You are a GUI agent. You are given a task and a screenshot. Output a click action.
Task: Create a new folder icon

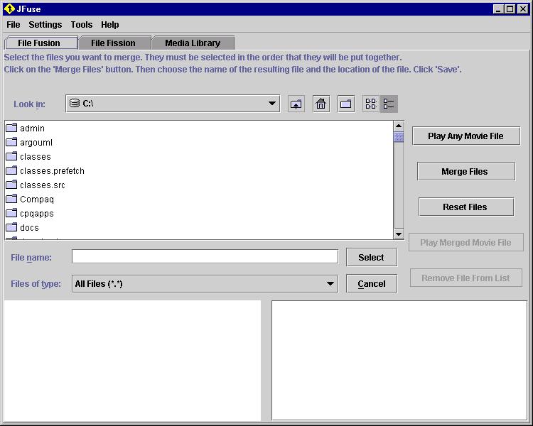pyautogui.click(x=346, y=104)
